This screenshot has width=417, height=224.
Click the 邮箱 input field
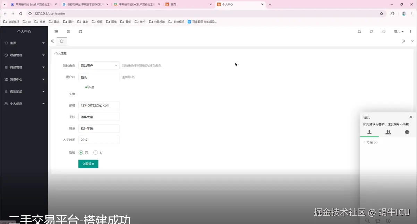(99, 105)
